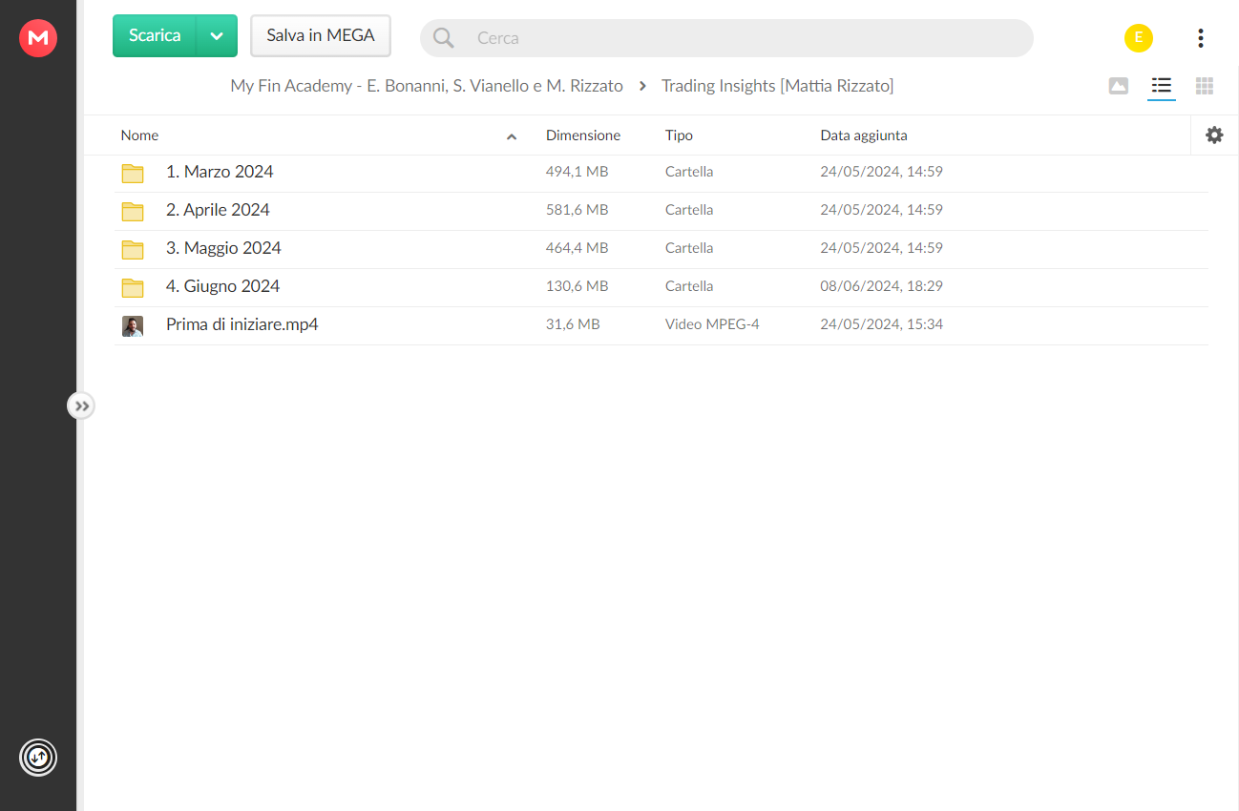
Task: Open the Scarica dropdown arrow
Action: 217,36
